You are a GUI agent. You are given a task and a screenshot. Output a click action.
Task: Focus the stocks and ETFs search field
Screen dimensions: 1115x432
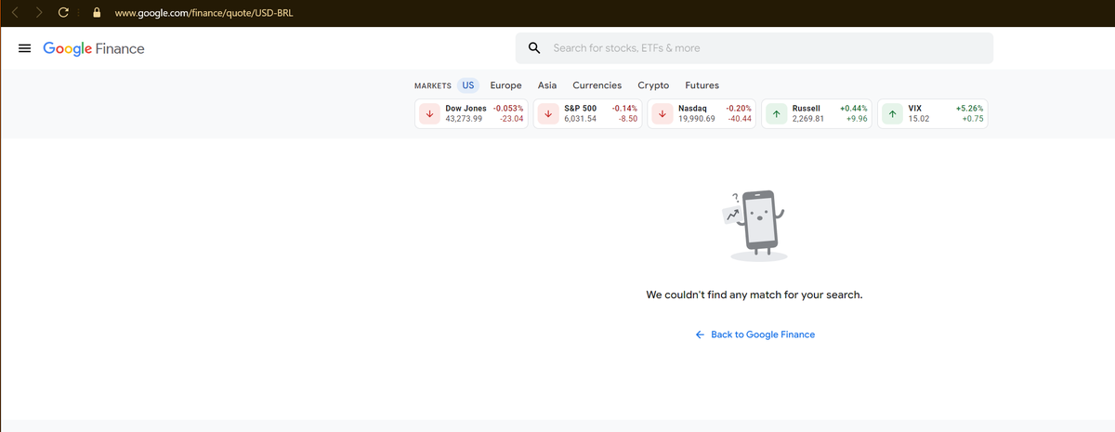[x=754, y=48]
